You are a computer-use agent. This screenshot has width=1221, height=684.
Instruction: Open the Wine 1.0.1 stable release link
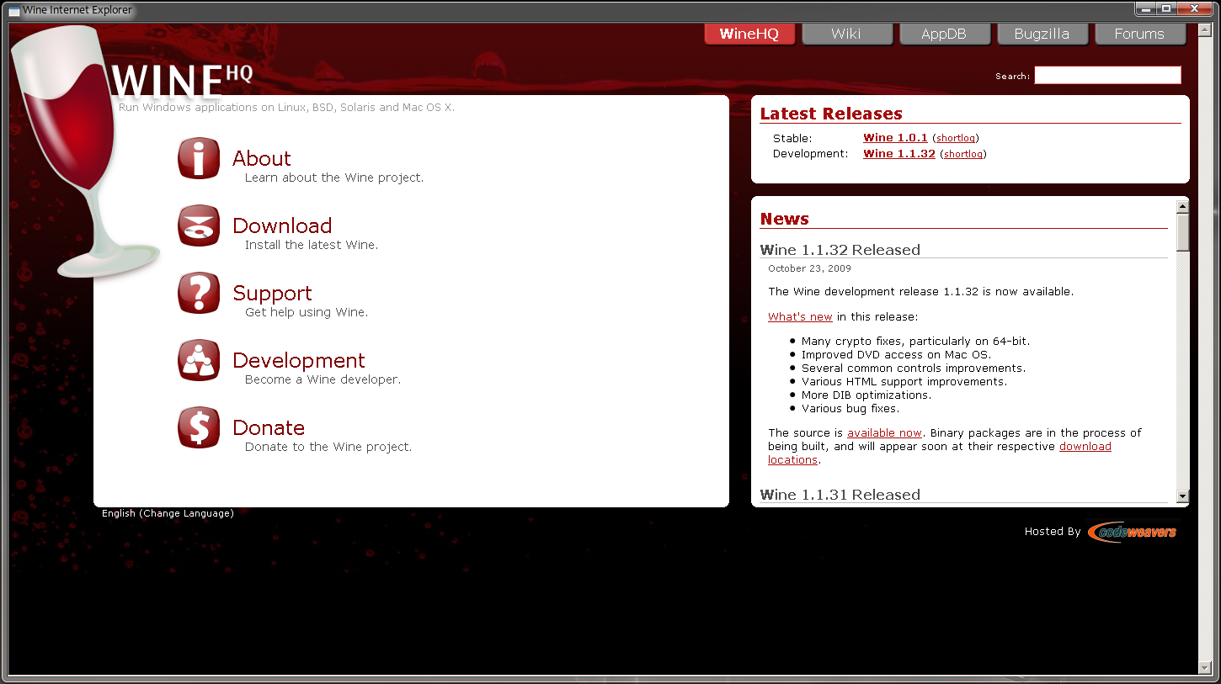(x=895, y=138)
